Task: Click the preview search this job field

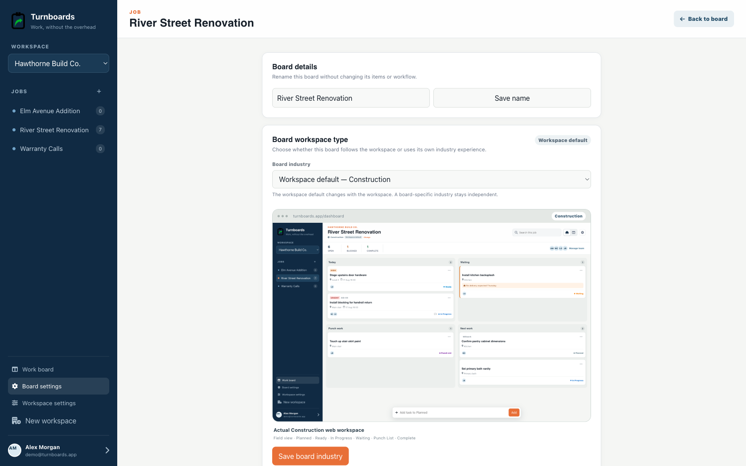Action: point(536,233)
